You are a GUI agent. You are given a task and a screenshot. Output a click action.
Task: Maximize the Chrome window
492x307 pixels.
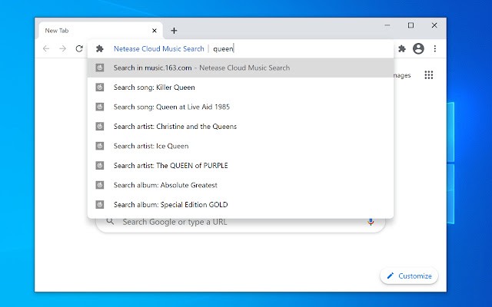411,25
